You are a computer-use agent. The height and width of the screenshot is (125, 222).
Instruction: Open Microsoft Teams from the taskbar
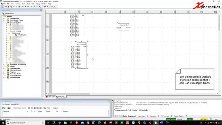145,123
